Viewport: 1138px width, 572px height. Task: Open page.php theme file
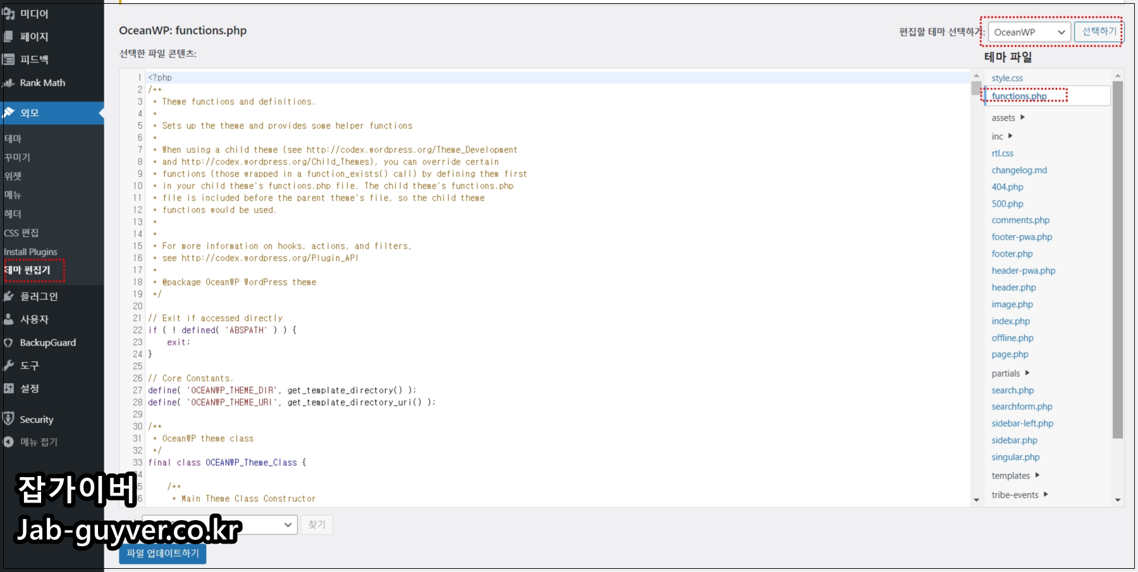(x=1010, y=355)
